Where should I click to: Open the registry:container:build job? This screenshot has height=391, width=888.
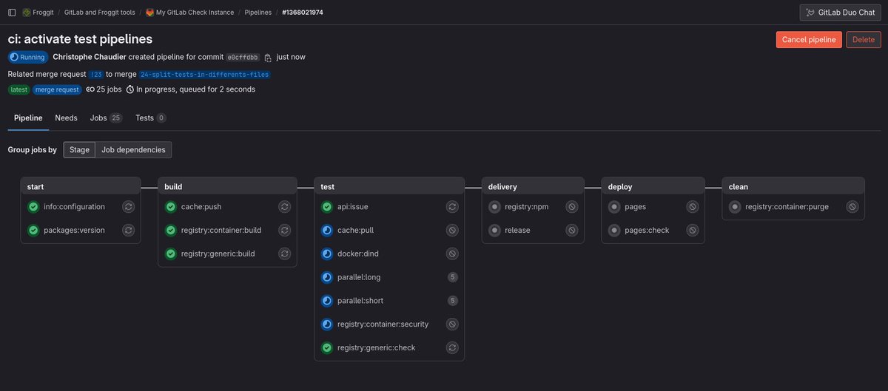(x=221, y=230)
